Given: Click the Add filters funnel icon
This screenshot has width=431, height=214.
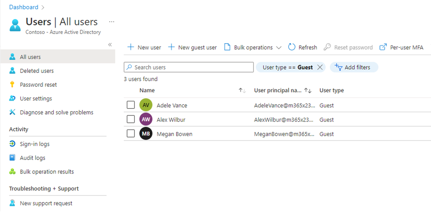Looking at the screenshot, I should (x=338, y=67).
